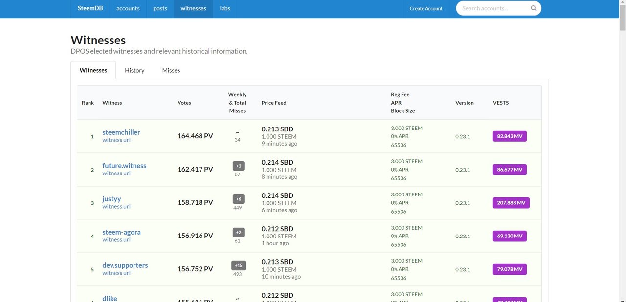Switch to the History tab
626x302 pixels.
134,70
